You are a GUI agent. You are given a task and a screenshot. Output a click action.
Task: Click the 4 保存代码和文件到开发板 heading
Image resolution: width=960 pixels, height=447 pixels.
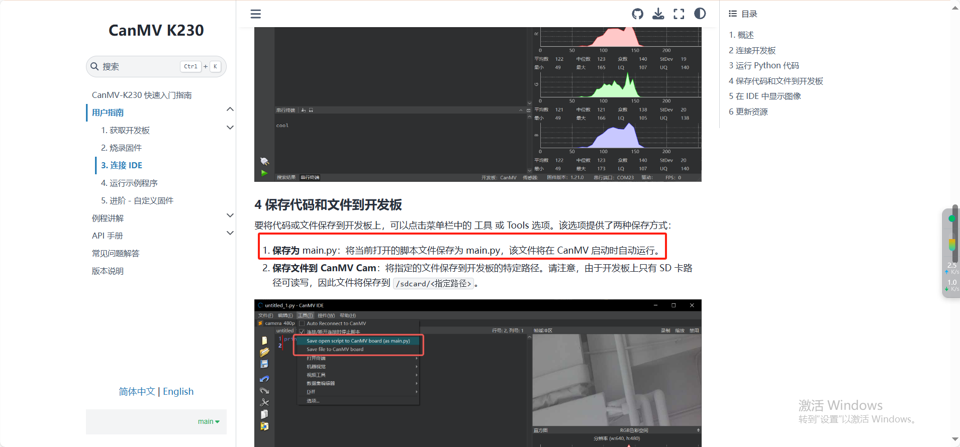click(328, 205)
